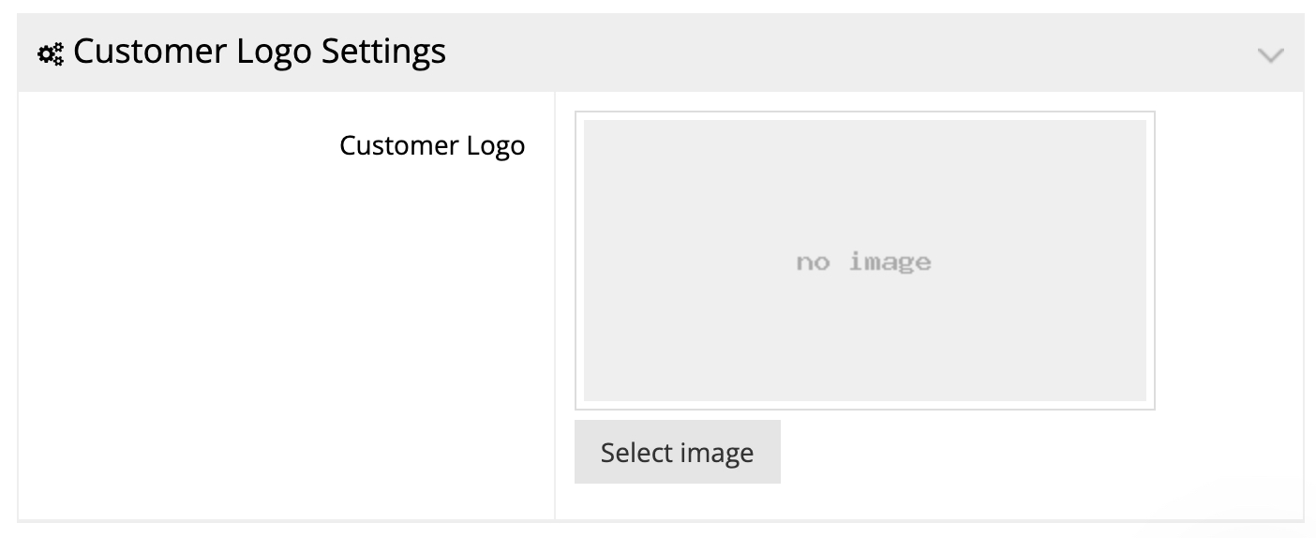This screenshot has height=538, width=1316.
Task: Click the Customer Logo Settings heading text
Action: point(260,52)
